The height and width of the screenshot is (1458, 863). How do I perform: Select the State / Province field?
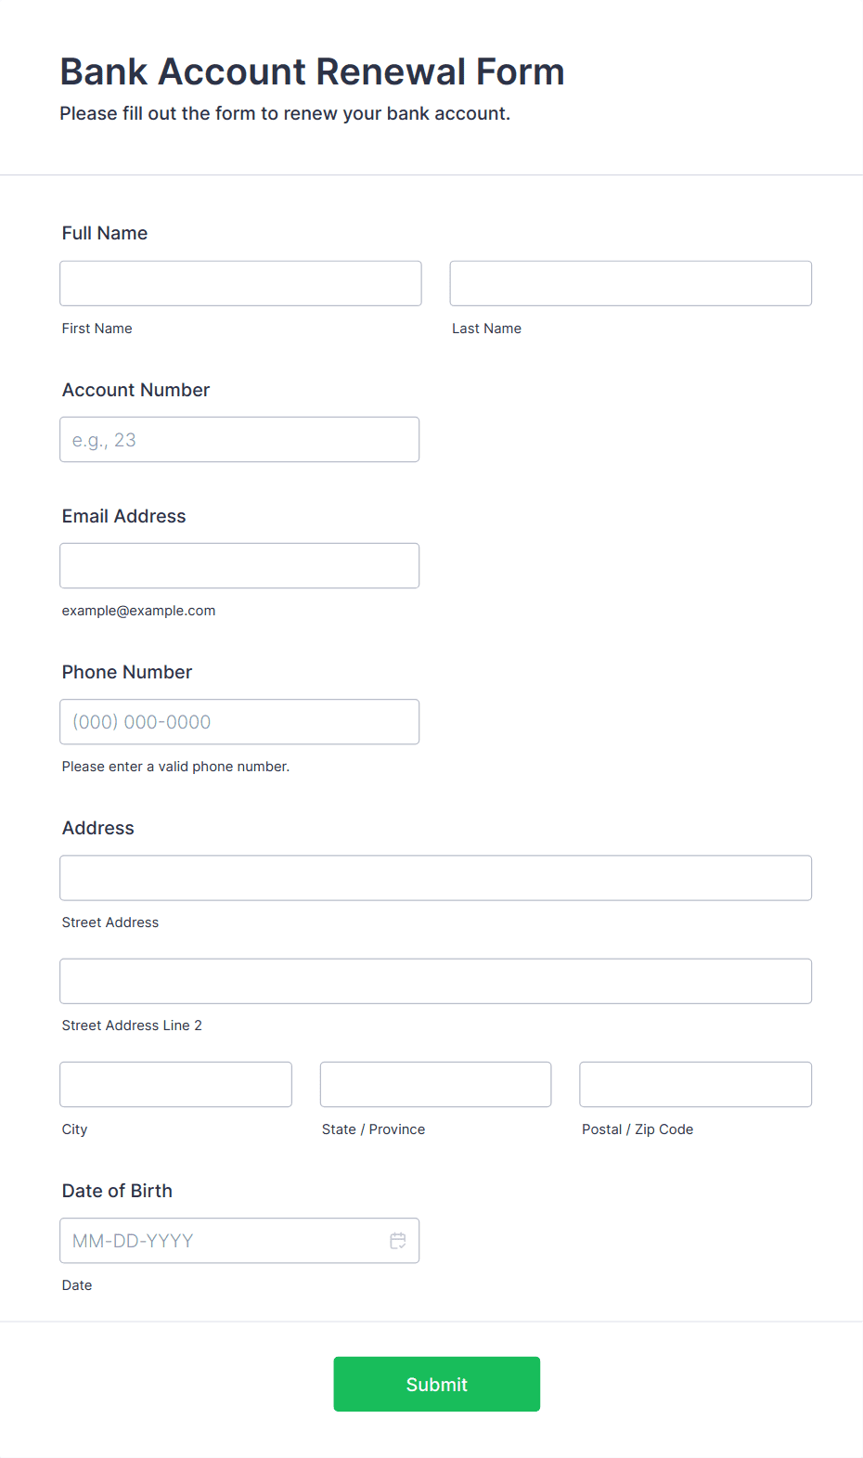tap(436, 1084)
